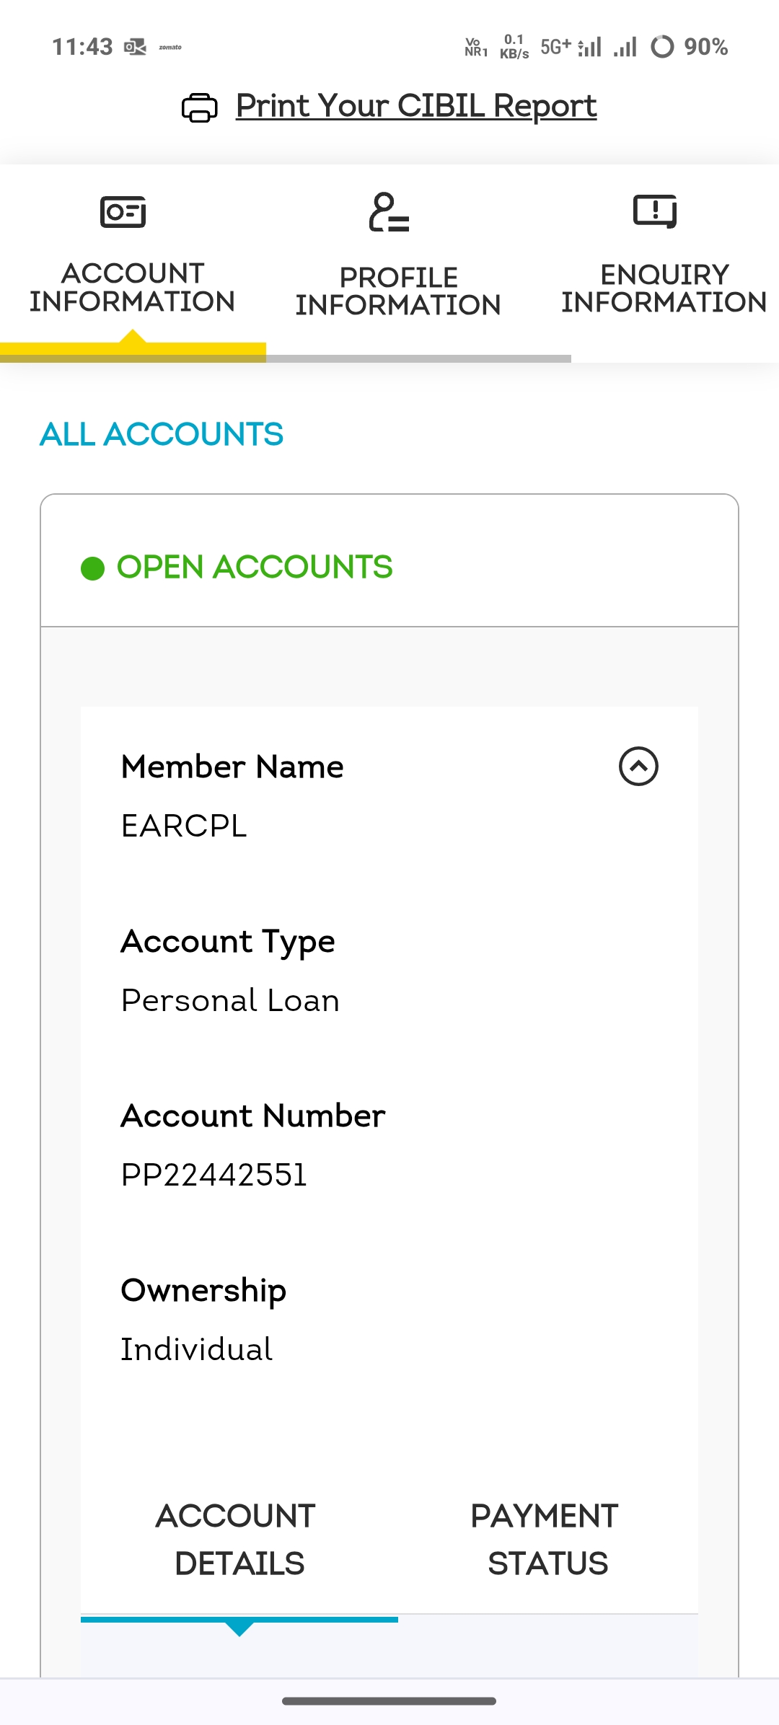Switch to the Enquiry Information tab
779x1725 pixels.
(664, 288)
